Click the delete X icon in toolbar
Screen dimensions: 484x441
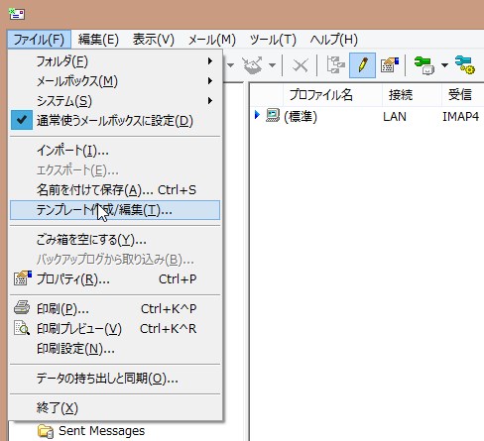tap(301, 65)
